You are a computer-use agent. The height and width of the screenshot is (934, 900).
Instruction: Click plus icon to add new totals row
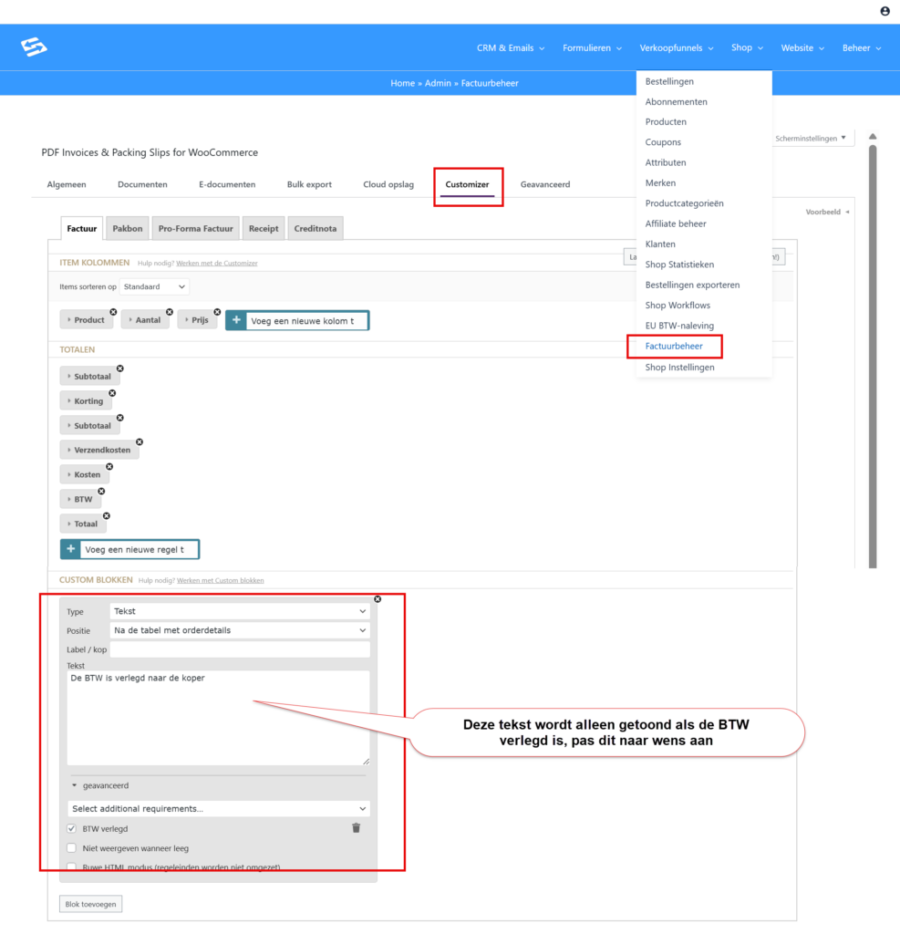71,549
